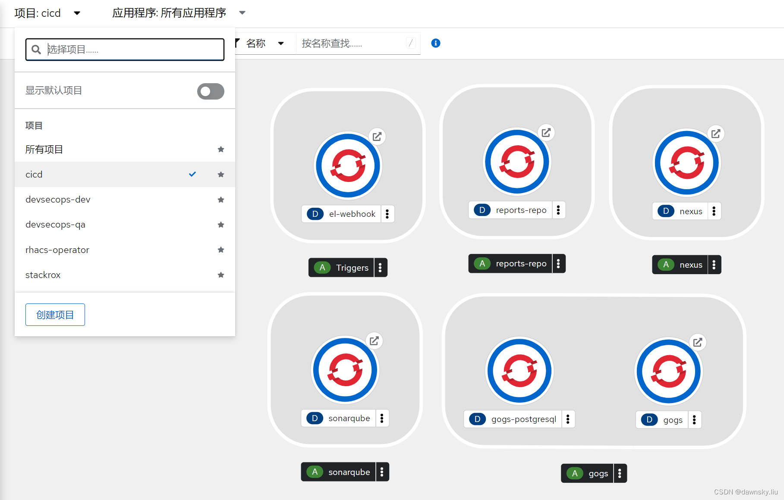Select cicd project in the list
This screenshot has width=784, height=500.
coord(125,175)
